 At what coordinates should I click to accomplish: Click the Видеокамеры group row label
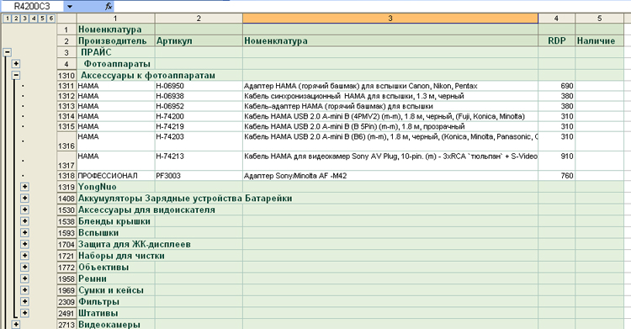(109, 325)
